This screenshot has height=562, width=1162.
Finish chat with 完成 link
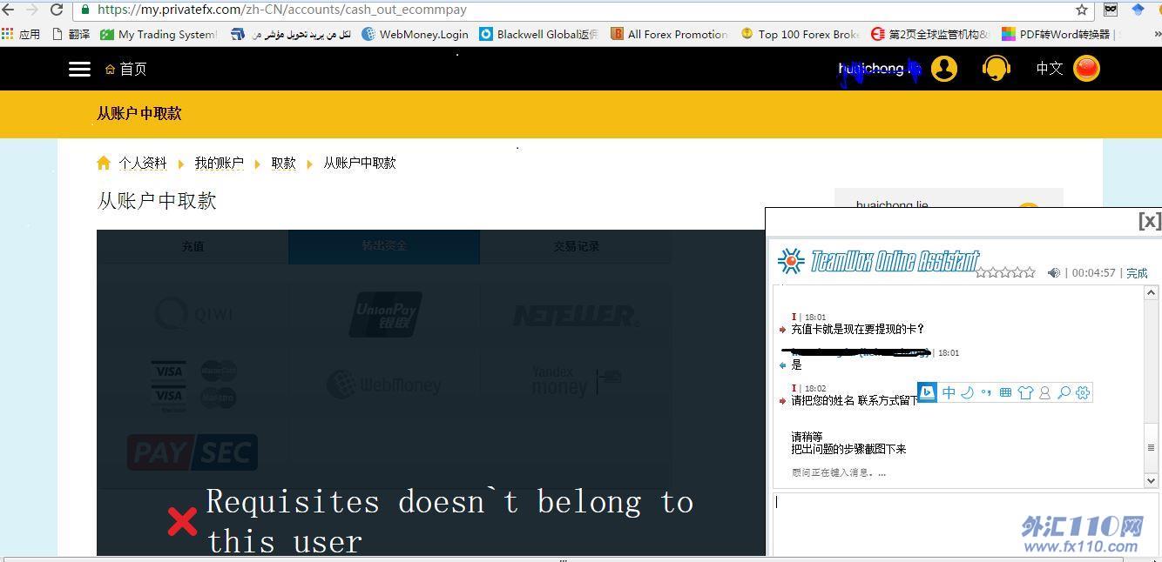pos(1137,272)
